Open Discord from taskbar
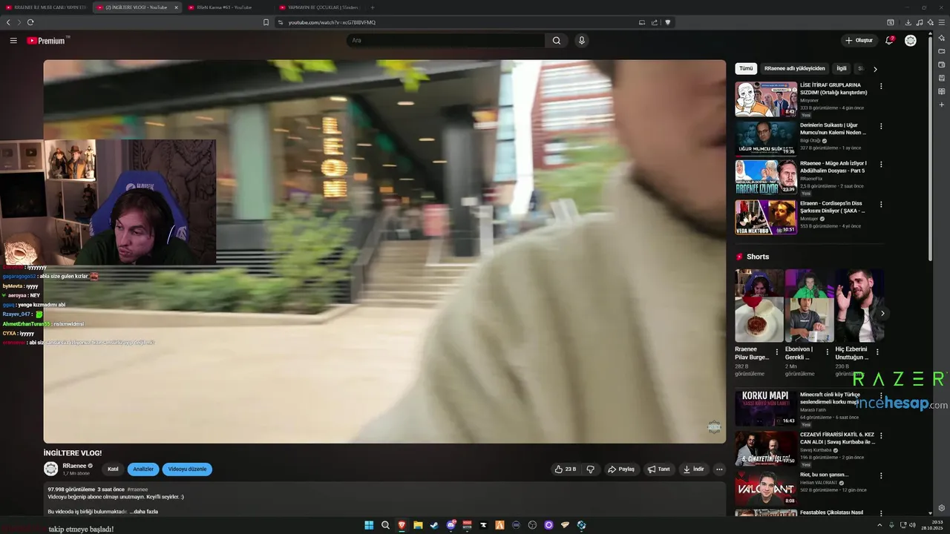 coord(451,525)
